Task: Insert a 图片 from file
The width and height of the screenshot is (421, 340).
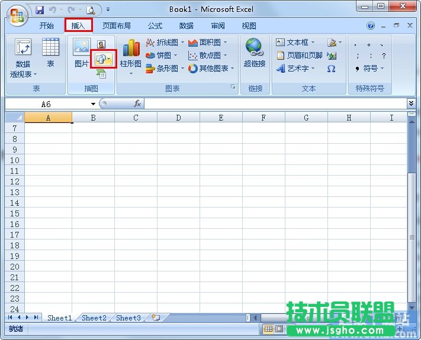Action: tap(82, 52)
